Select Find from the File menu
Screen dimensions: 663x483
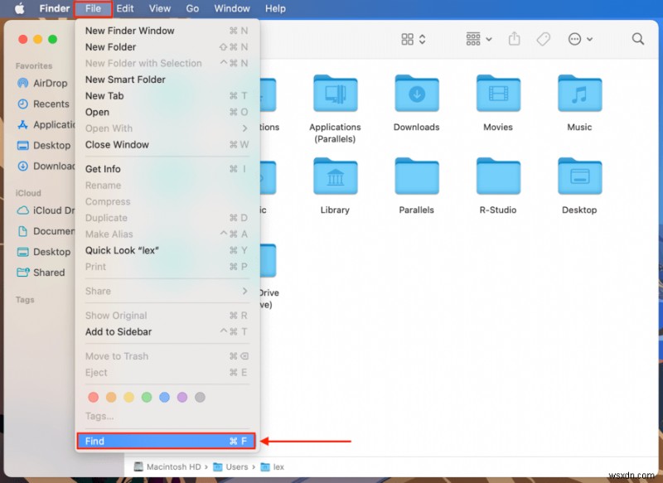166,441
